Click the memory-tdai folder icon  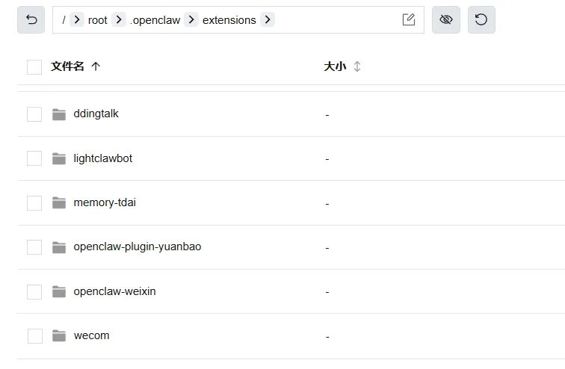pyautogui.click(x=59, y=203)
